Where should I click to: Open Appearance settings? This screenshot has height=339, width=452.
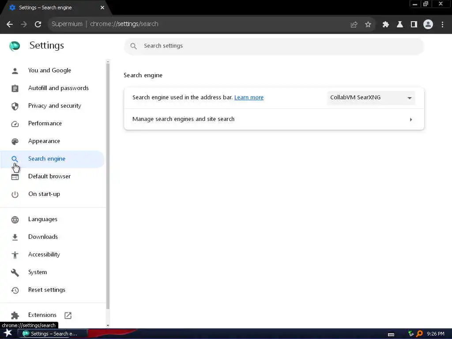52,141
